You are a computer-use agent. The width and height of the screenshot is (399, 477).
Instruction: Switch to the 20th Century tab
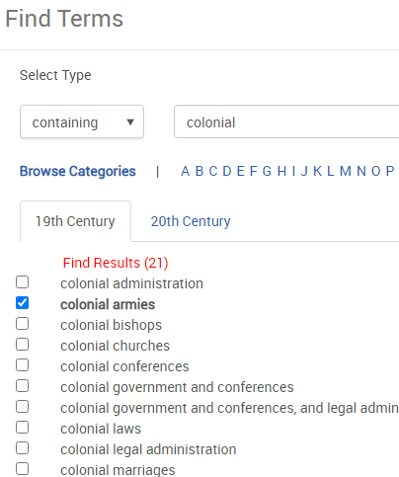191,221
